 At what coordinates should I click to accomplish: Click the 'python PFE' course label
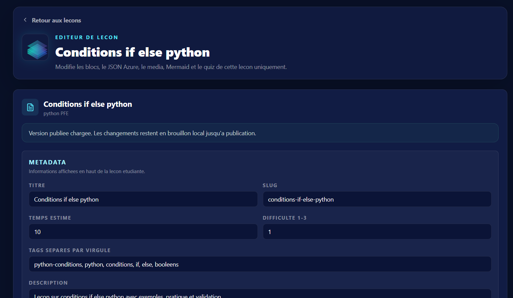[x=56, y=114]
